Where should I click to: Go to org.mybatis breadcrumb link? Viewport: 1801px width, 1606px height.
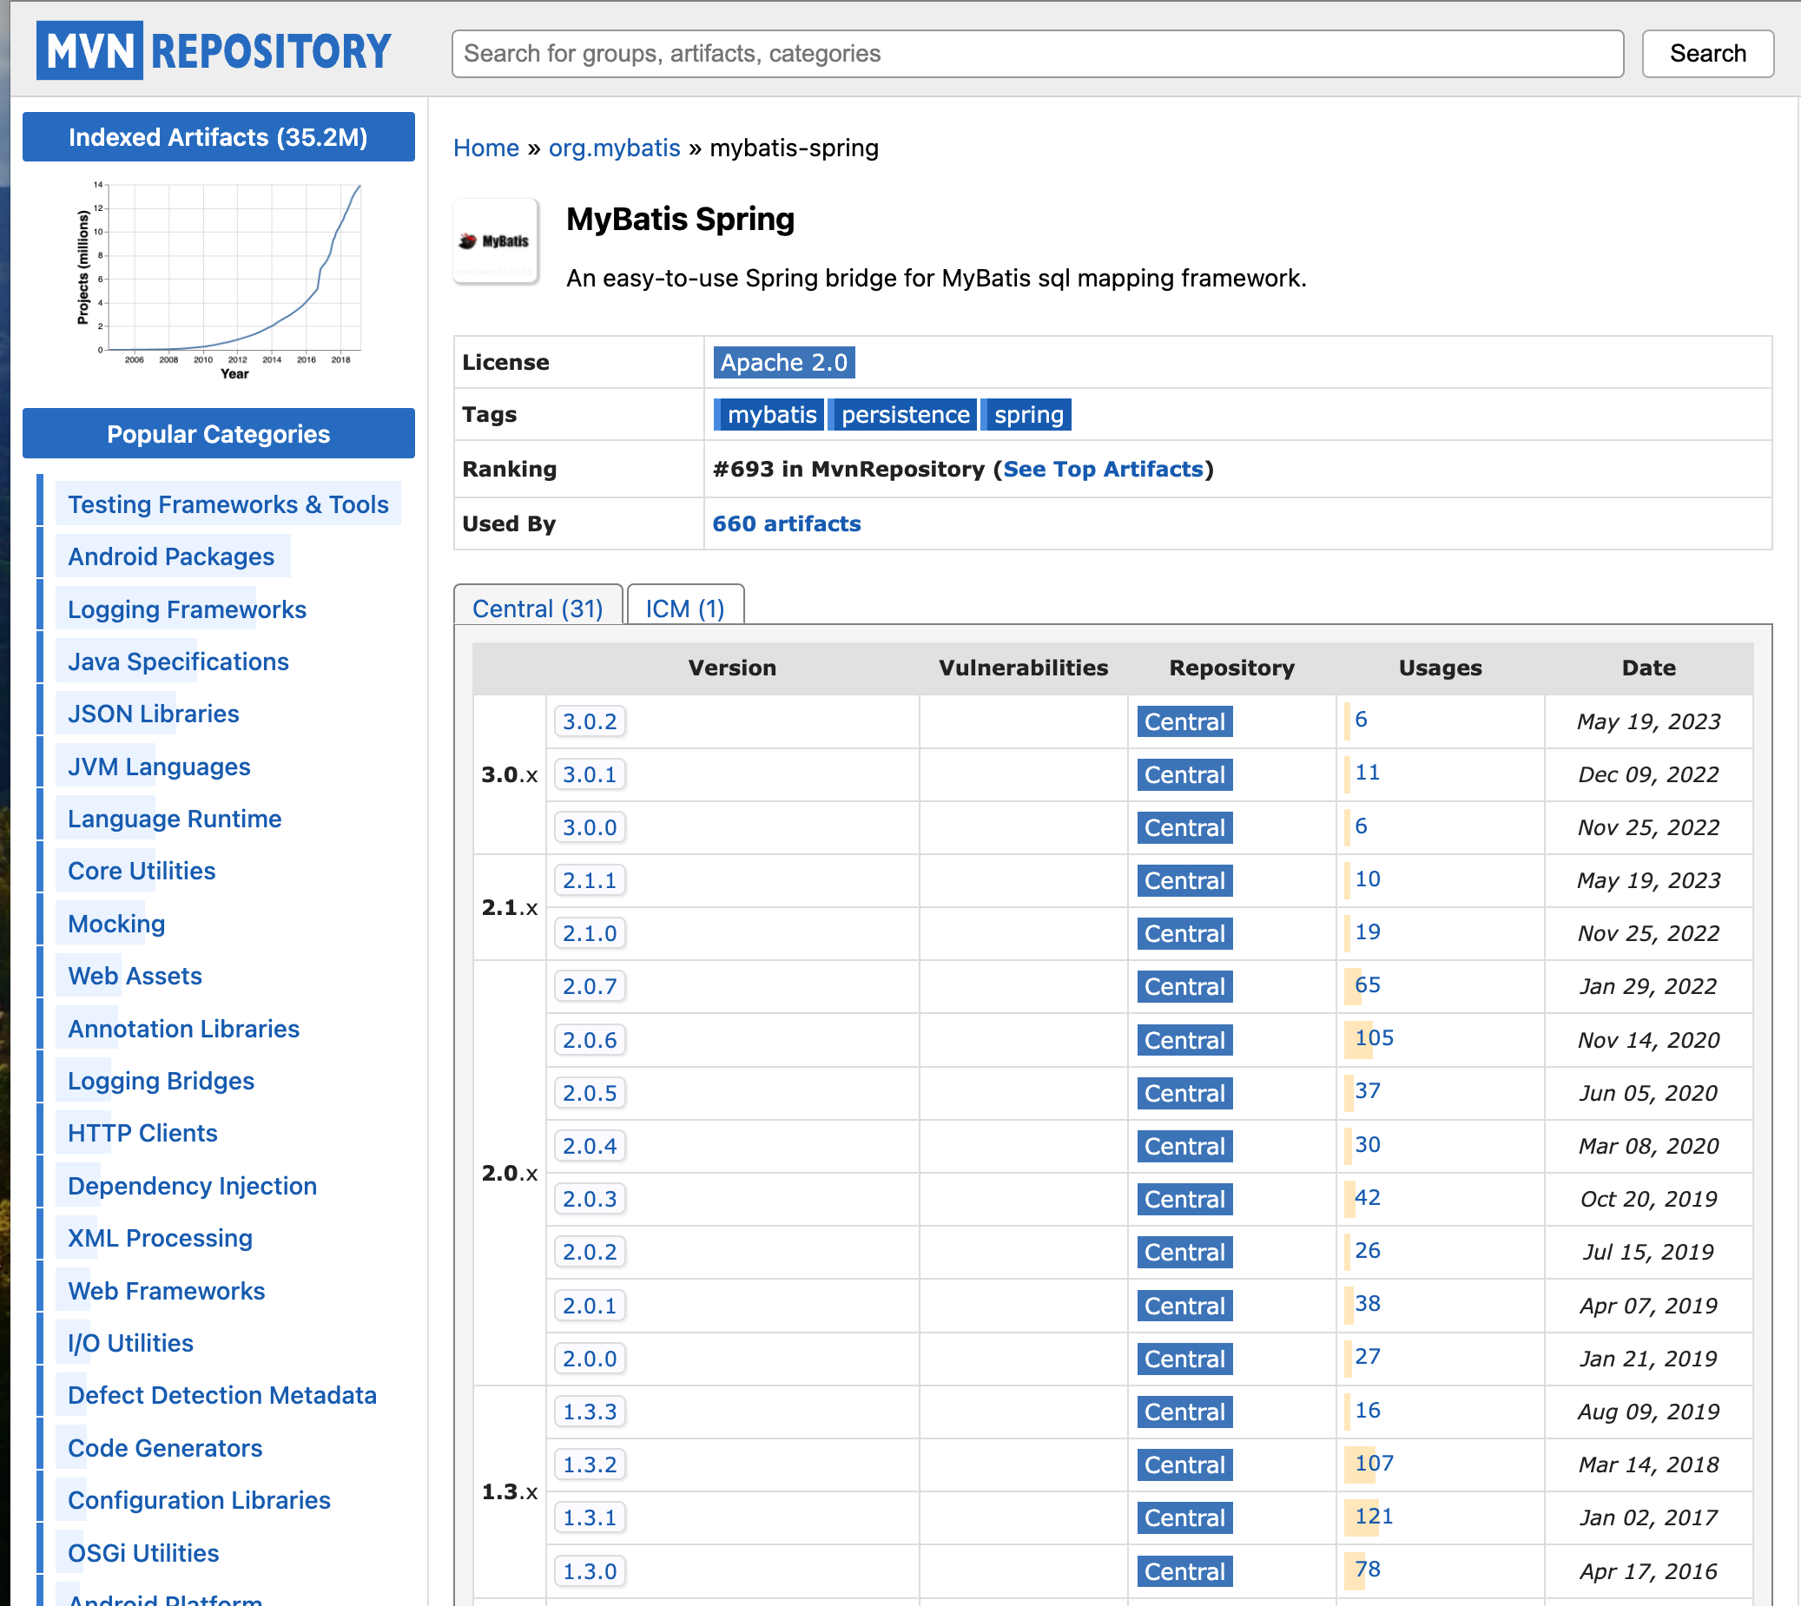click(615, 148)
